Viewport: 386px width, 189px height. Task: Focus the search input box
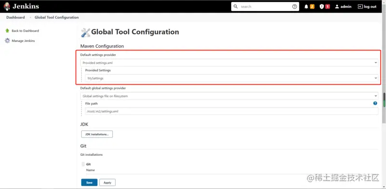coord(265,7)
